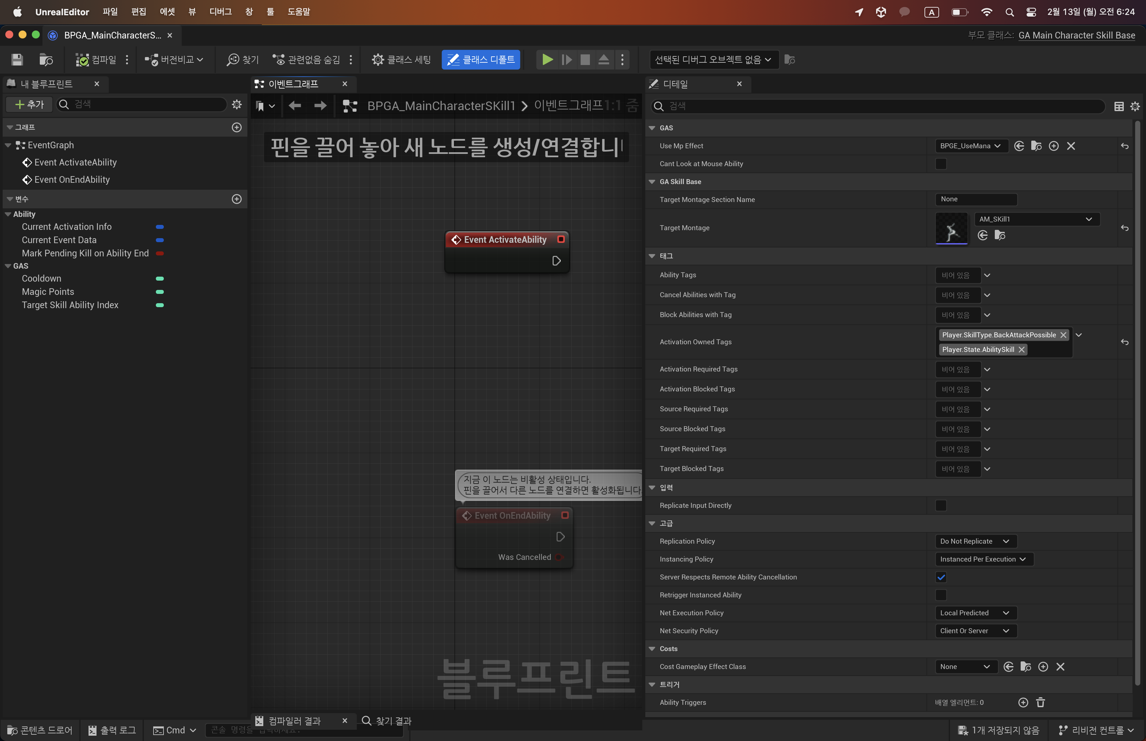The image size is (1146, 741).
Task: Click the Save blueprint disk icon
Action: tap(17, 60)
